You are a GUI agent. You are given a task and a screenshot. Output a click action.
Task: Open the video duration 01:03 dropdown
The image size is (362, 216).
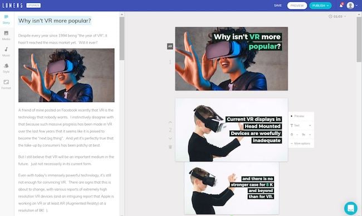point(337,16)
